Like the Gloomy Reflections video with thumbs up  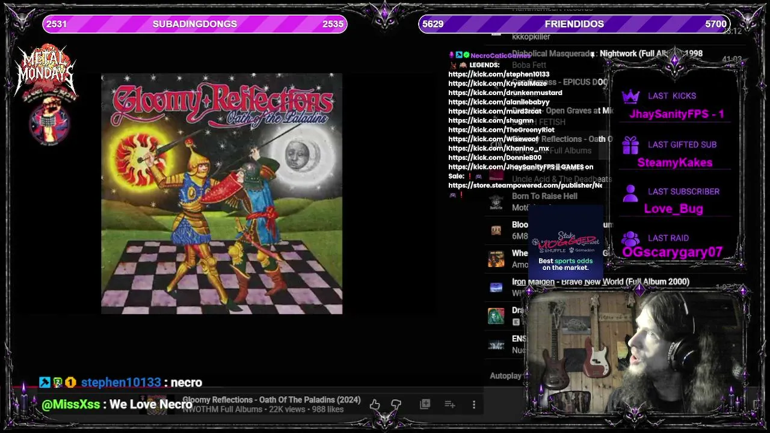(x=375, y=405)
